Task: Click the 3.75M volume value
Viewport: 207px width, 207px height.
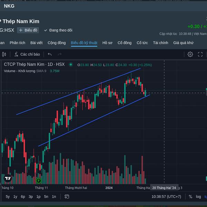Action: (x=55, y=71)
